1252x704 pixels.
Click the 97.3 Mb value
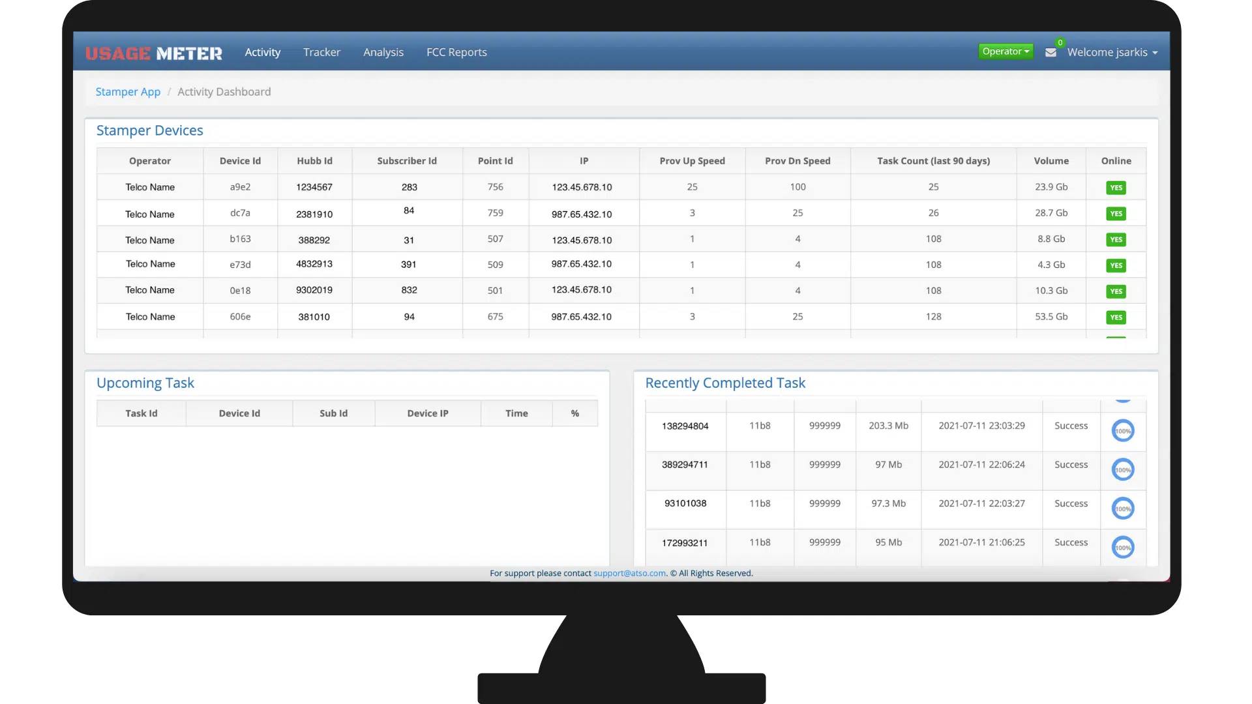[x=888, y=504]
